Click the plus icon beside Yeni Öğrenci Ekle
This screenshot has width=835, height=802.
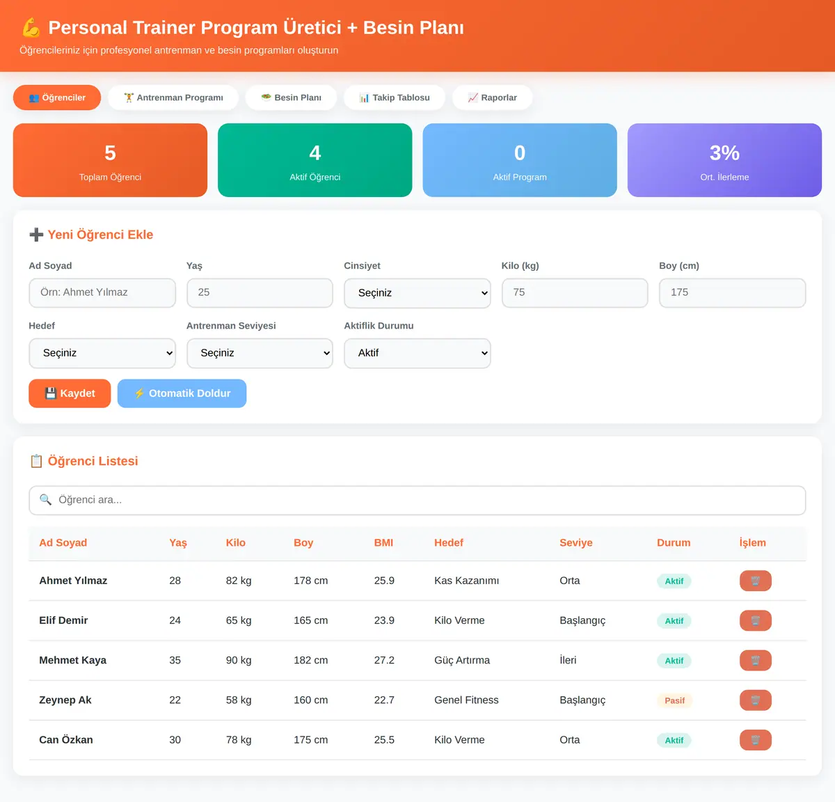[x=36, y=235]
